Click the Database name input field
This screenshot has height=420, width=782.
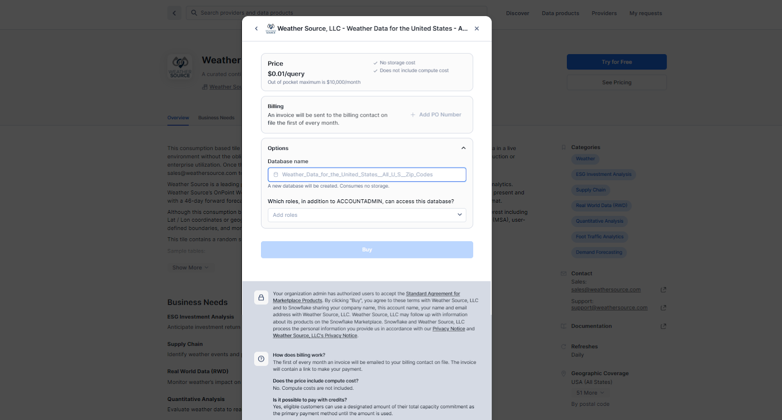click(x=367, y=175)
